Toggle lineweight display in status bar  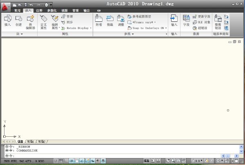click(98, 160)
